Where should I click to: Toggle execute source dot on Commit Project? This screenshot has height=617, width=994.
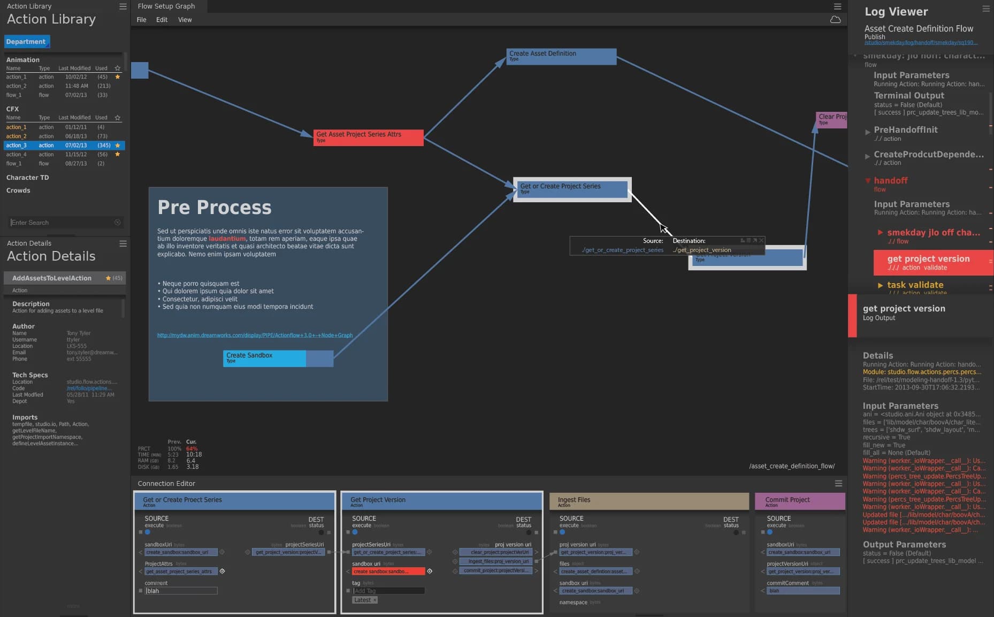pyautogui.click(x=770, y=532)
